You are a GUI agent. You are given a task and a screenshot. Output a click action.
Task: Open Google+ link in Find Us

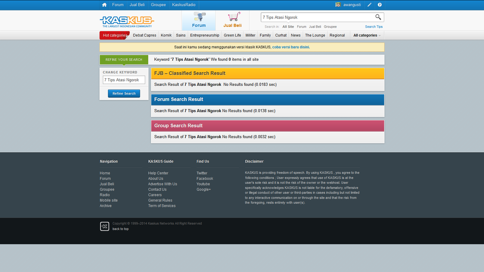204,190
